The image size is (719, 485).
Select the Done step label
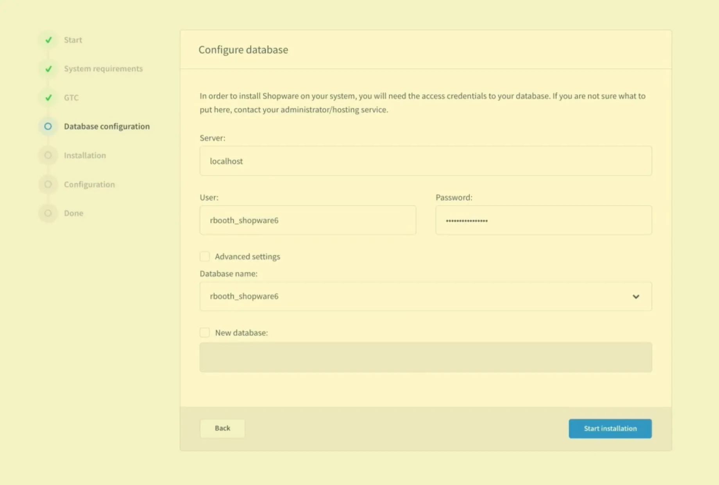coord(73,213)
